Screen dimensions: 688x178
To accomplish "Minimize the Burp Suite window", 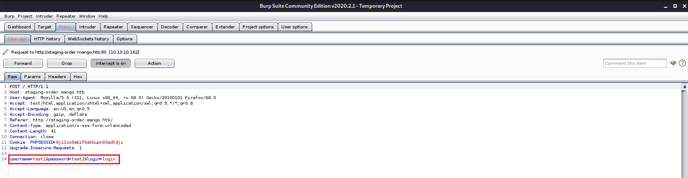I will [x=665, y=6].
